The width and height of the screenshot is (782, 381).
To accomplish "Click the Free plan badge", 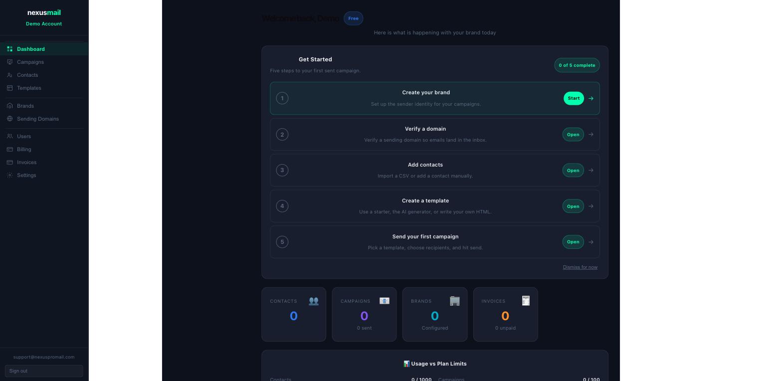I will [x=353, y=18].
